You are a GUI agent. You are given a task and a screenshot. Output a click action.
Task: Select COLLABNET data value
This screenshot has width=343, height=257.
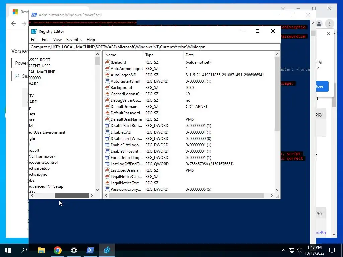click(x=196, y=107)
